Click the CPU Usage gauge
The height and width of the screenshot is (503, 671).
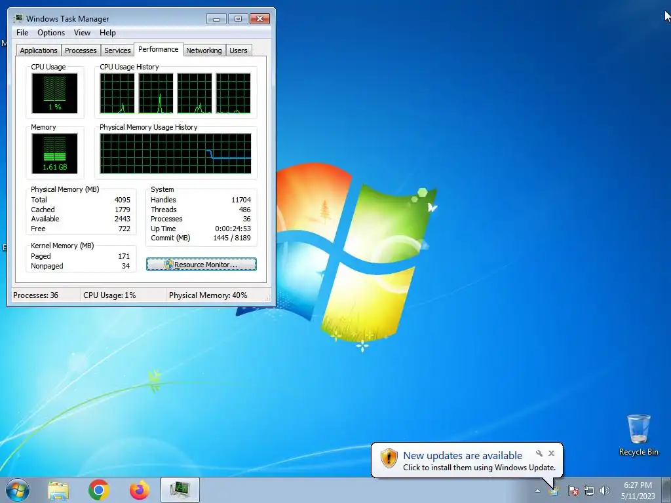[54, 93]
